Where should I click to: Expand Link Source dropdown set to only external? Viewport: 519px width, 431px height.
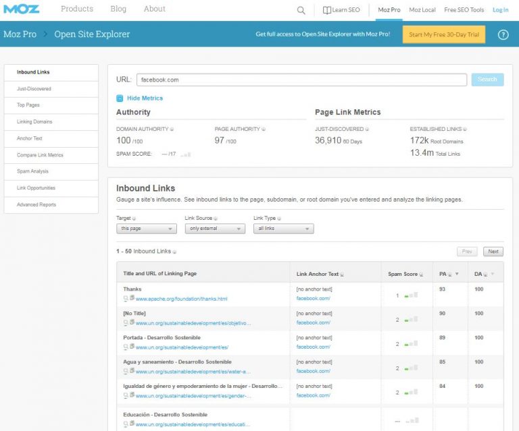(214, 229)
